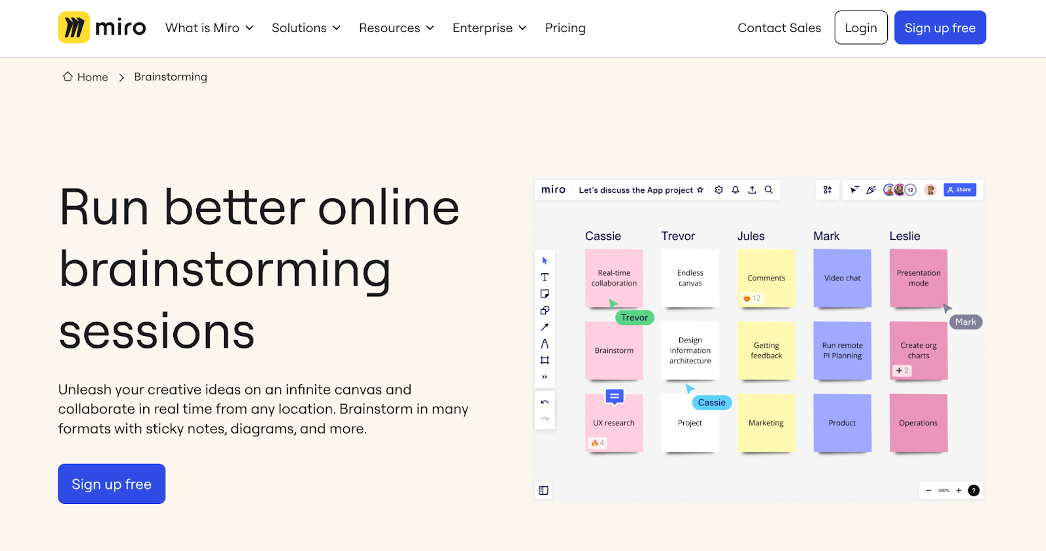Click the miro logo on board toolbar
1046x551 pixels.
(x=553, y=190)
